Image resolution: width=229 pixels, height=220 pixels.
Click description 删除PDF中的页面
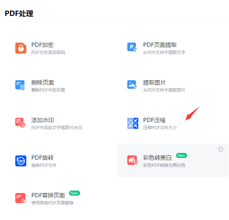pos(48,90)
